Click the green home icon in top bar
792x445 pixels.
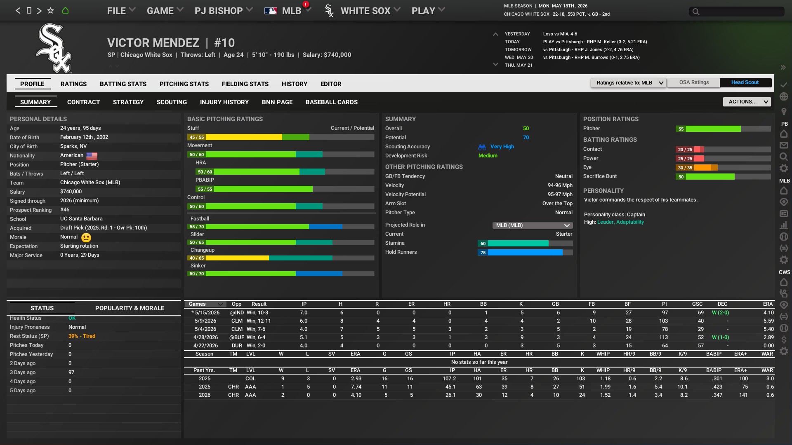click(65, 11)
